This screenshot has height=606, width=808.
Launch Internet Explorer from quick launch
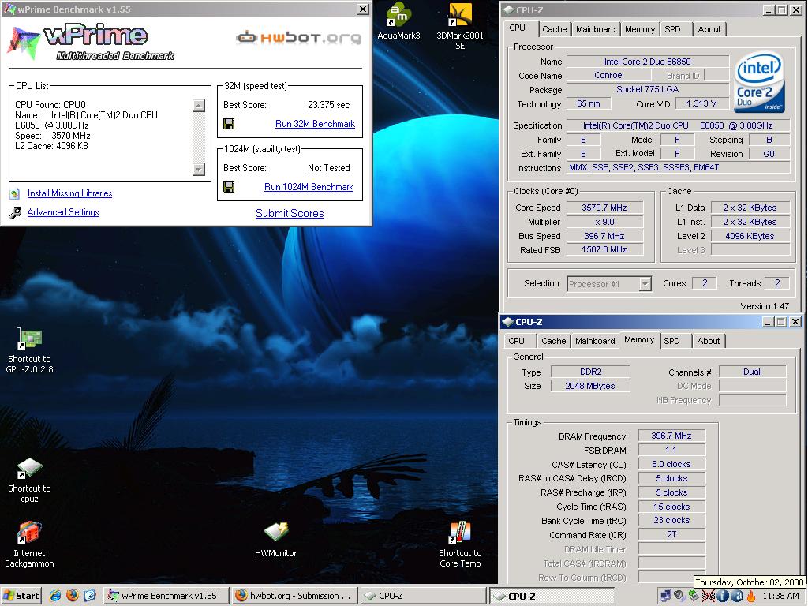pyautogui.click(x=55, y=596)
